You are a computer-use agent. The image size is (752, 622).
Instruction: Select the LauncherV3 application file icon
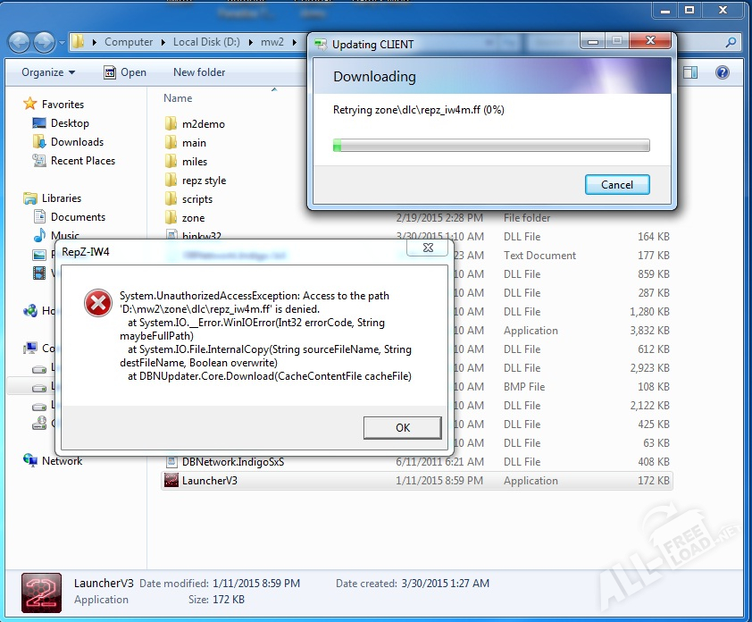(x=171, y=481)
